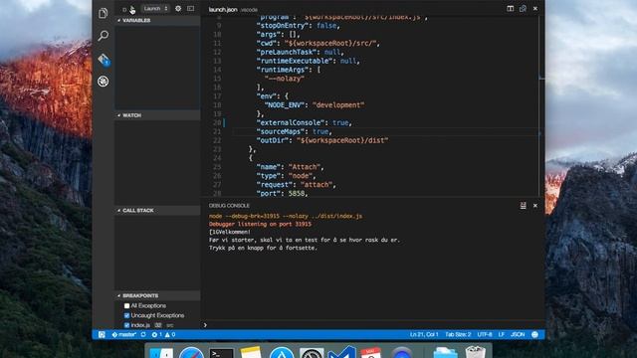This screenshot has height=358, width=637.
Task: Click the "preLaunchTask" key on line 12
Action: 287,52
